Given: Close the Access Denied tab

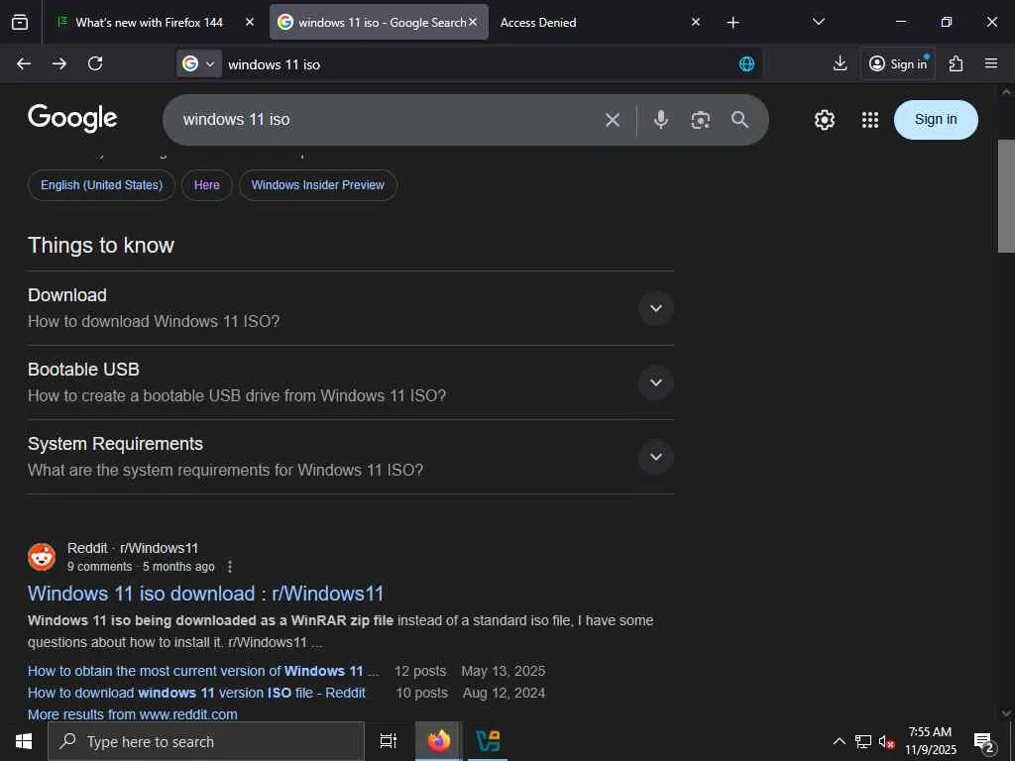Looking at the screenshot, I should click(x=696, y=22).
